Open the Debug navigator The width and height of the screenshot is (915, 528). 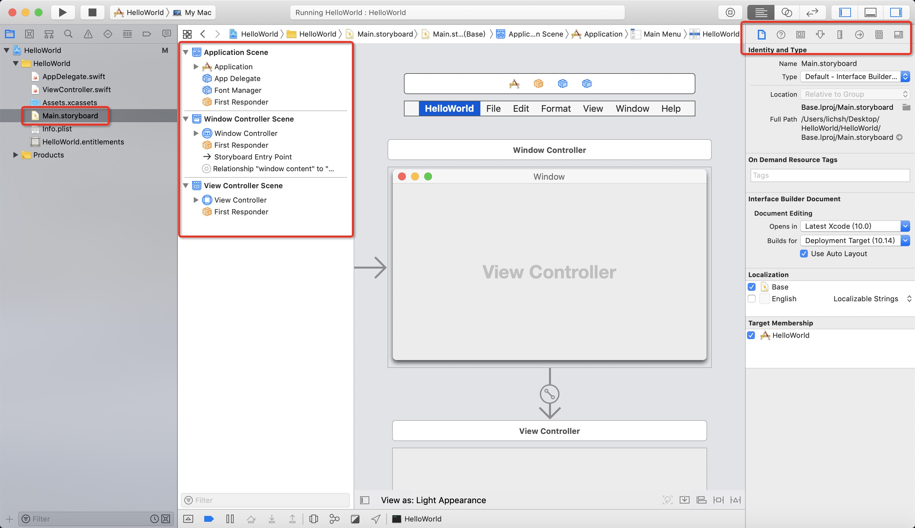point(127,34)
